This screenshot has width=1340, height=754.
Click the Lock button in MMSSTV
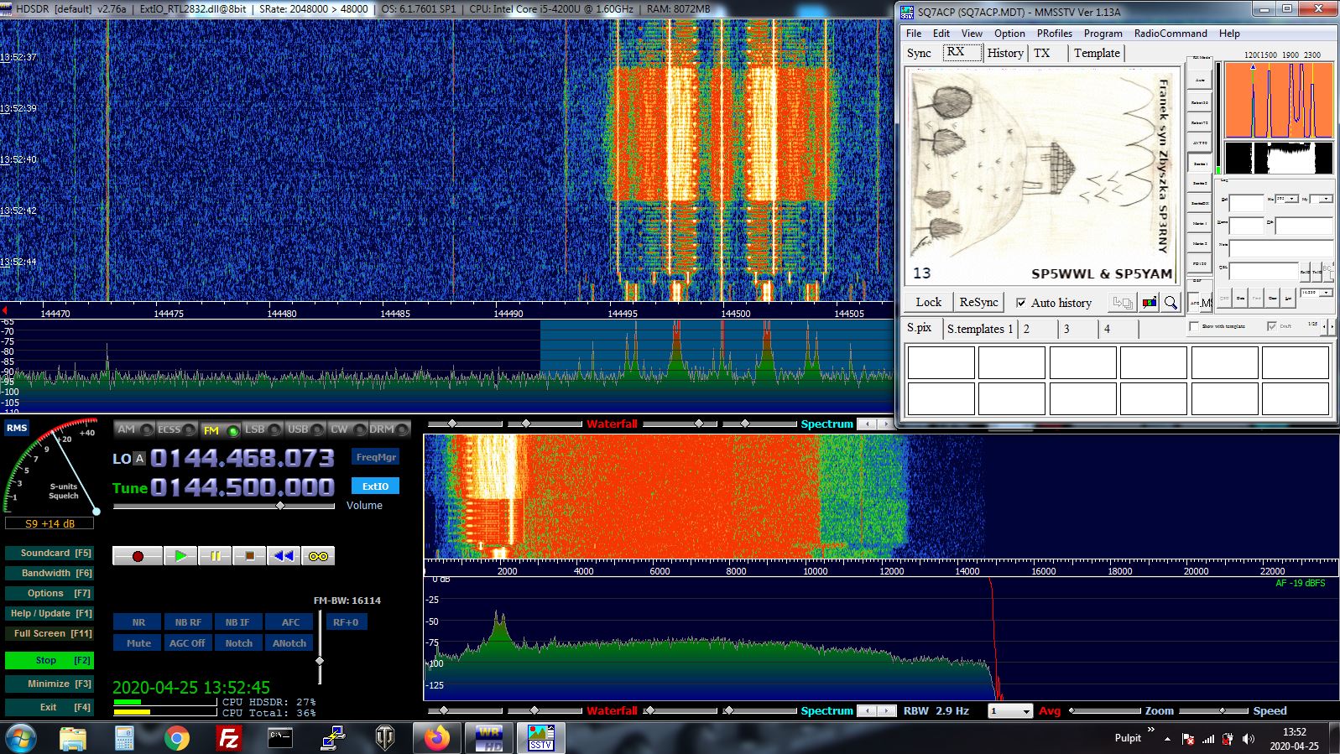pos(928,303)
